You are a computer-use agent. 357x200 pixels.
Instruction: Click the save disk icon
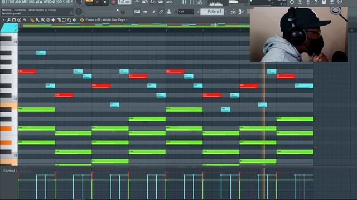(x=324, y=2)
